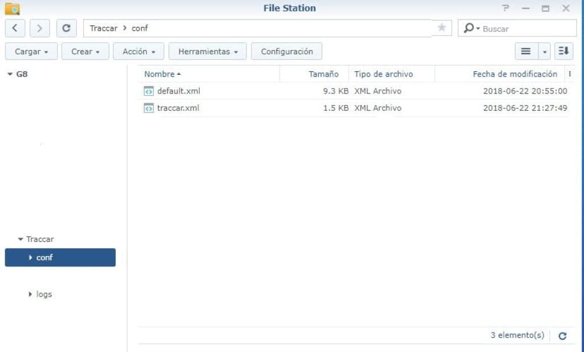The image size is (584, 352).
Task: Click Traccar in the breadcrumb path
Action: (104, 29)
